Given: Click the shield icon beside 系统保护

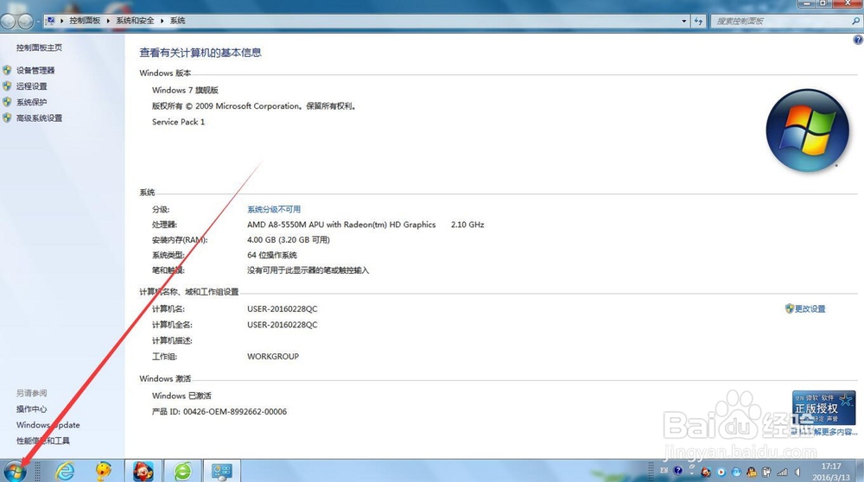Looking at the screenshot, I should [x=7, y=102].
